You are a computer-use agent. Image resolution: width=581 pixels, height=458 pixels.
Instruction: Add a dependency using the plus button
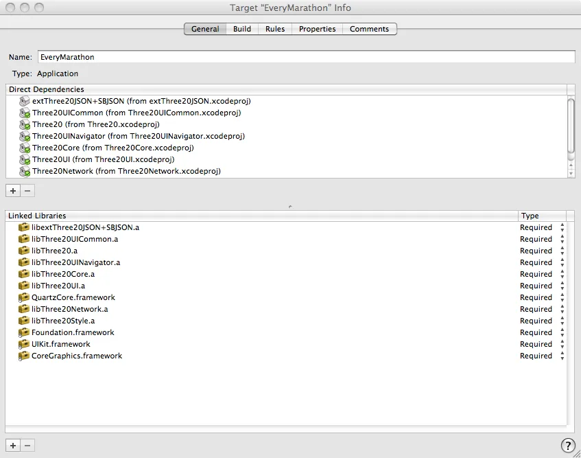click(x=12, y=190)
